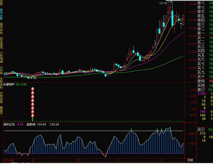Image resolution: width=213 pixels, height=164 pixels.
Task: Select the 卖一 order book row
Action: point(205,33)
